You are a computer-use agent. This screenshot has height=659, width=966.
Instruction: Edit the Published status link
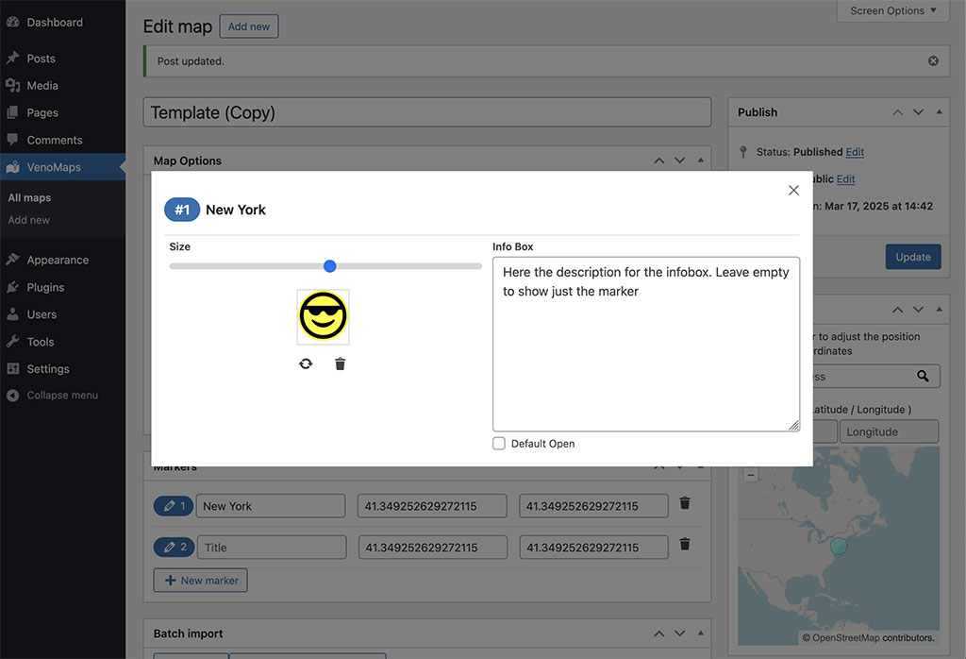(x=855, y=152)
